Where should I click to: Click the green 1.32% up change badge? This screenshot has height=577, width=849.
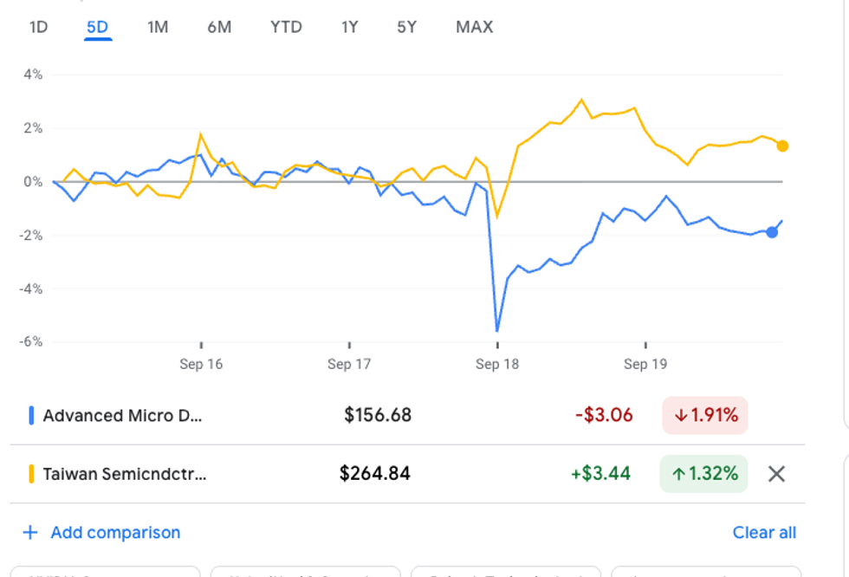point(703,473)
